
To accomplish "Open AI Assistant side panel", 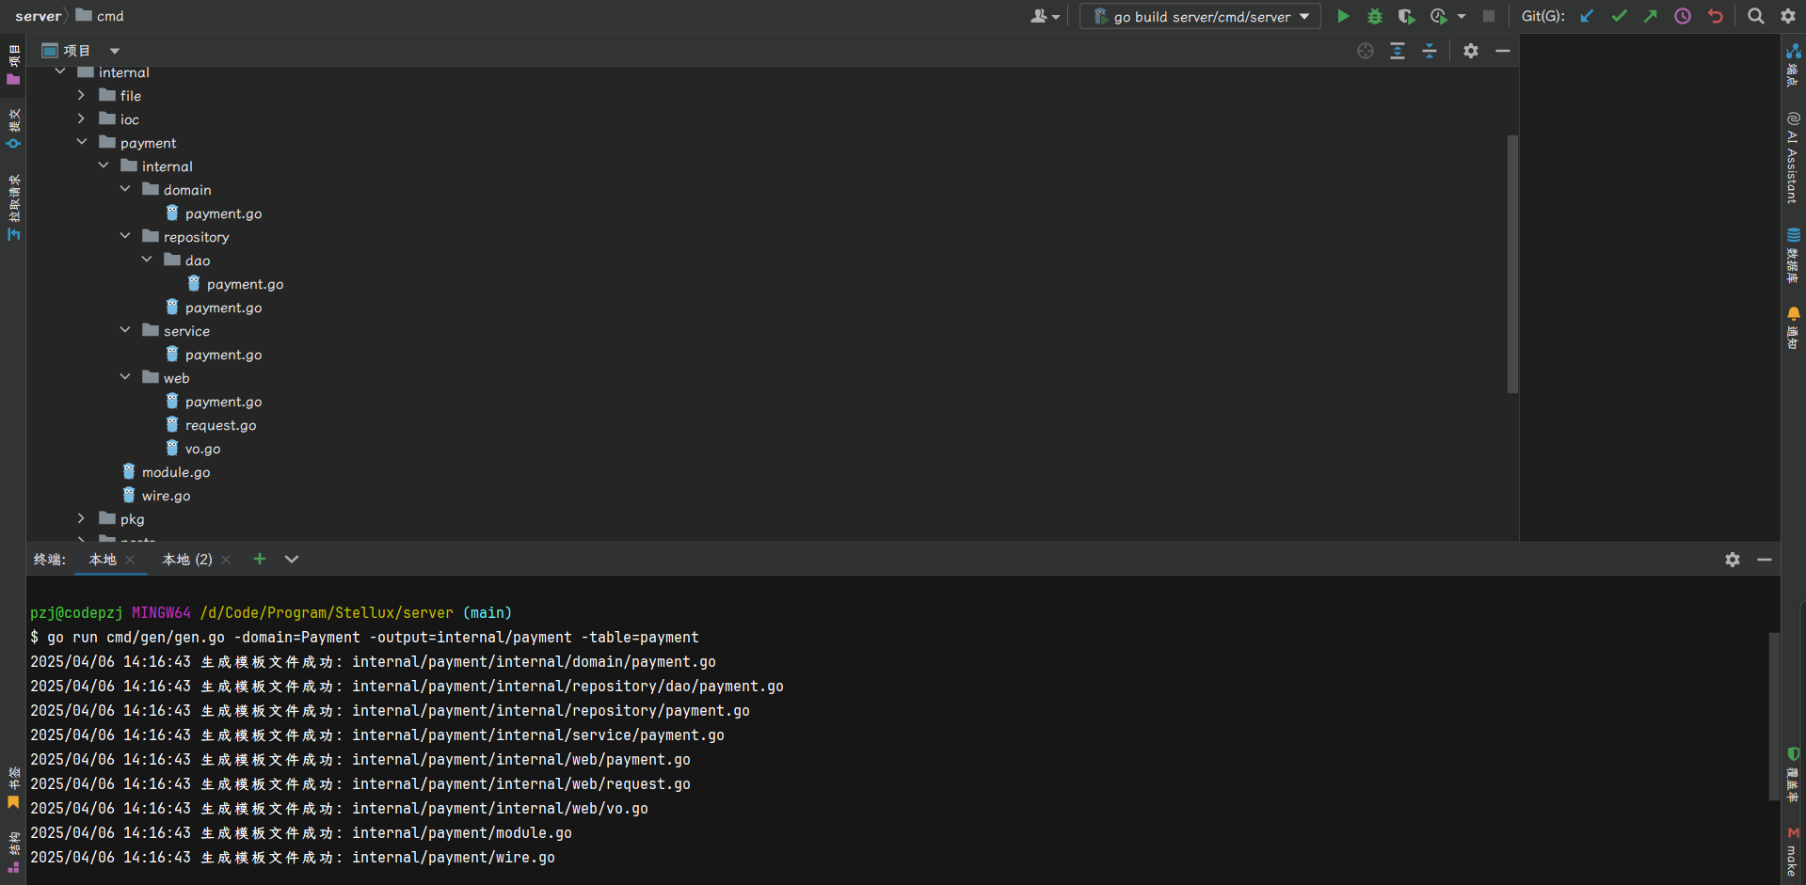I will (1793, 157).
